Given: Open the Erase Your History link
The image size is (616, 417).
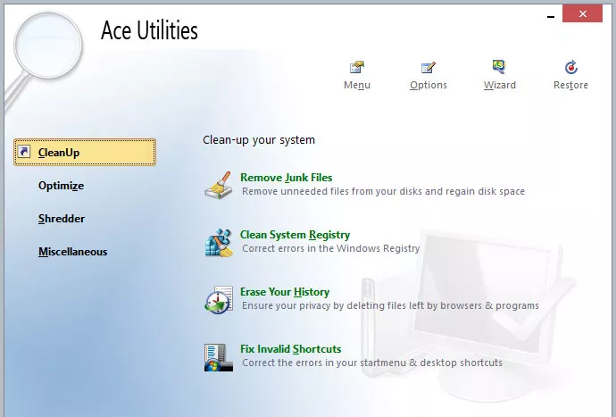Looking at the screenshot, I should pyautogui.click(x=285, y=292).
